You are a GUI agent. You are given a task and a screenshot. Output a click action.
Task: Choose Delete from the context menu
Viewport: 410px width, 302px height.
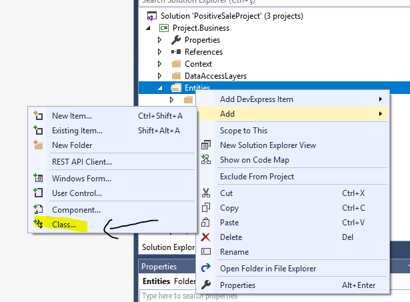click(x=293, y=237)
